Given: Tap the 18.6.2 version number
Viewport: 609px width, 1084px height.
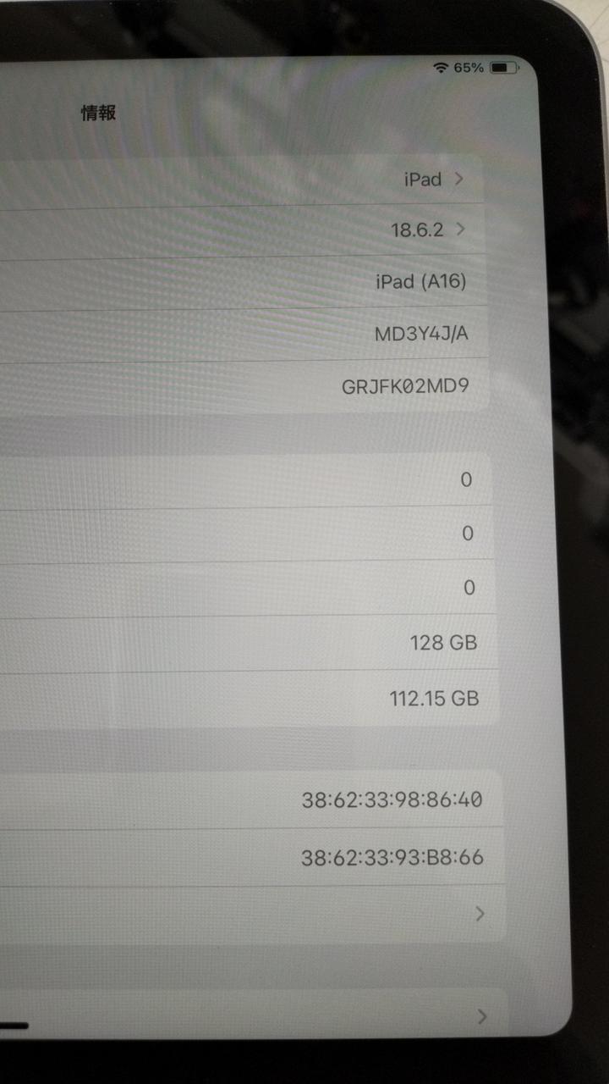Looking at the screenshot, I should [417, 230].
